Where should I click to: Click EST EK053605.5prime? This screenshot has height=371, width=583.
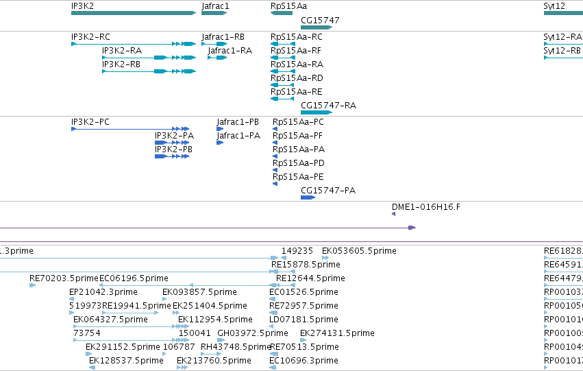pos(325,258)
